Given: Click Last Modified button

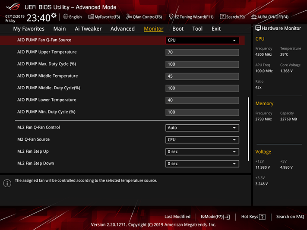Looking at the screenshot, I should click(x=177, y=217).
